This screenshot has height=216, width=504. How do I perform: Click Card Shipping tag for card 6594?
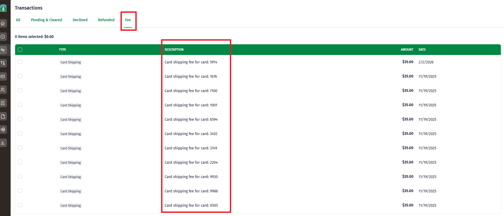click(71, 120)
